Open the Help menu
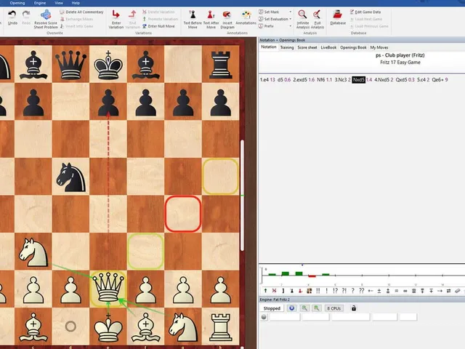465x349 pixels. coord(76,3)
